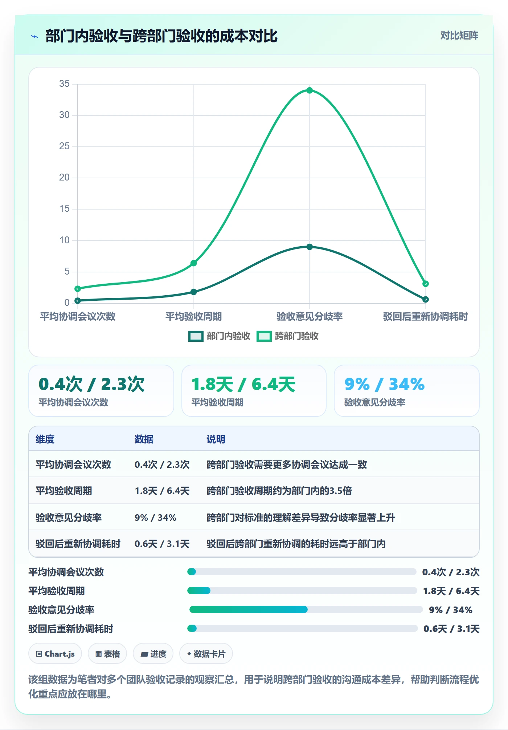The width and height of the screenshot is (508, 730).
Task: Click the 跨部门验收 point at 平均验收周期
Action: click(194, 263)
